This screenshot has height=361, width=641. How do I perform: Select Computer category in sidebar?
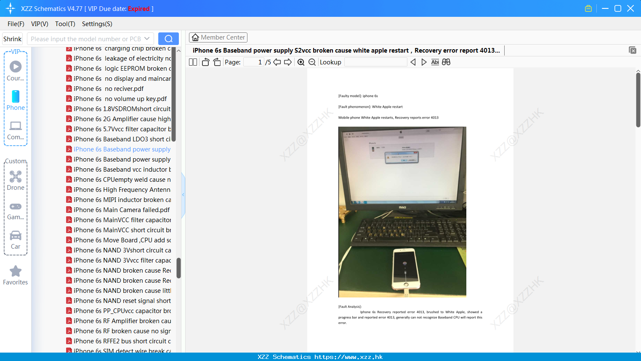[x=16, y=130]
